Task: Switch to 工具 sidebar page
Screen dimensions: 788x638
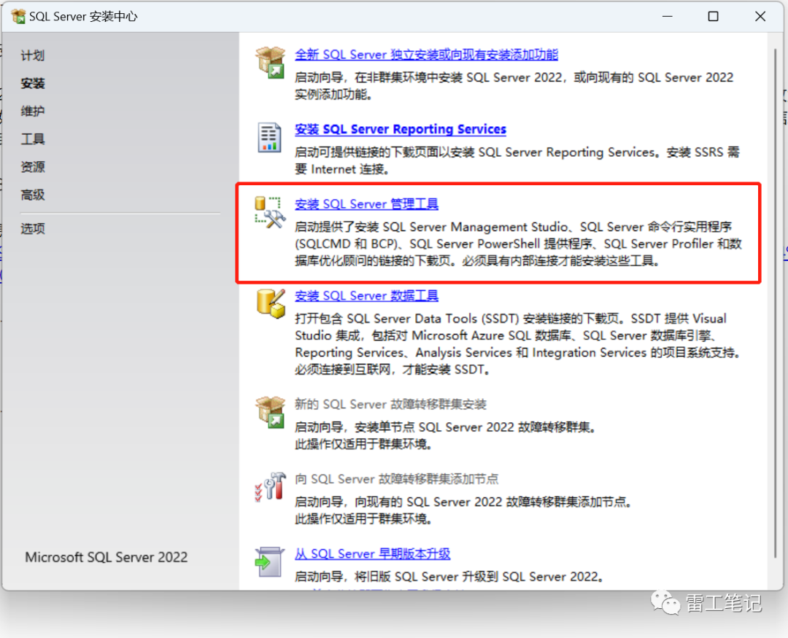Action: click(33, 139)
